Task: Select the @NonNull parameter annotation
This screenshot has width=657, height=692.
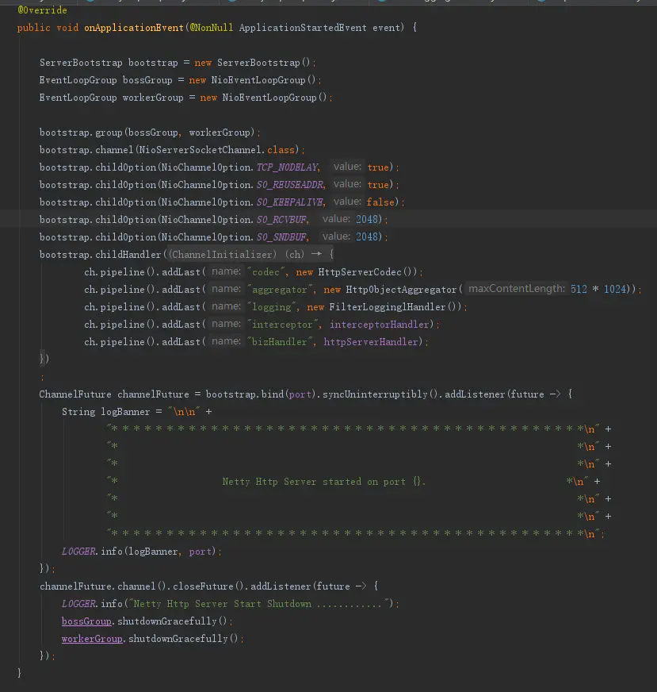Action: coord(211,28)
